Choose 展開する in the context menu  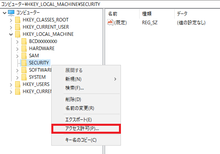[86, 70]
